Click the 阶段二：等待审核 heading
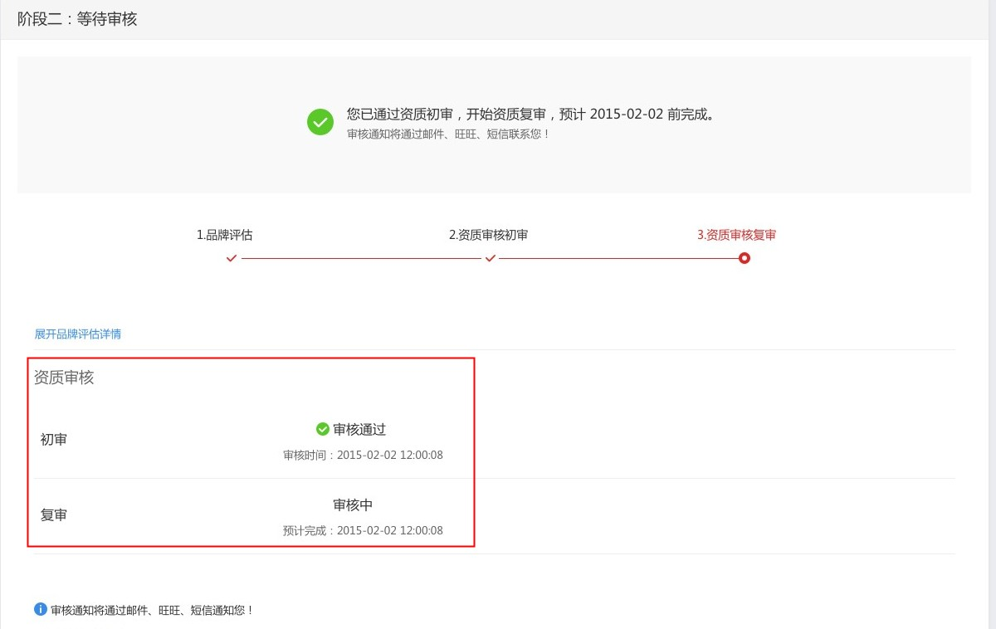 [77, 19]
